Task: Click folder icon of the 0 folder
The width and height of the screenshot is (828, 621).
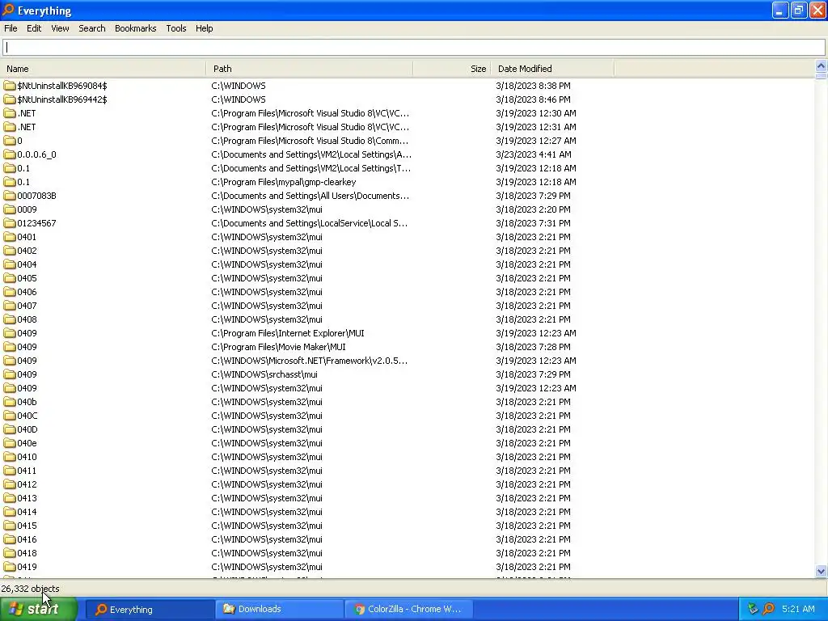Action: pos(10,141)
